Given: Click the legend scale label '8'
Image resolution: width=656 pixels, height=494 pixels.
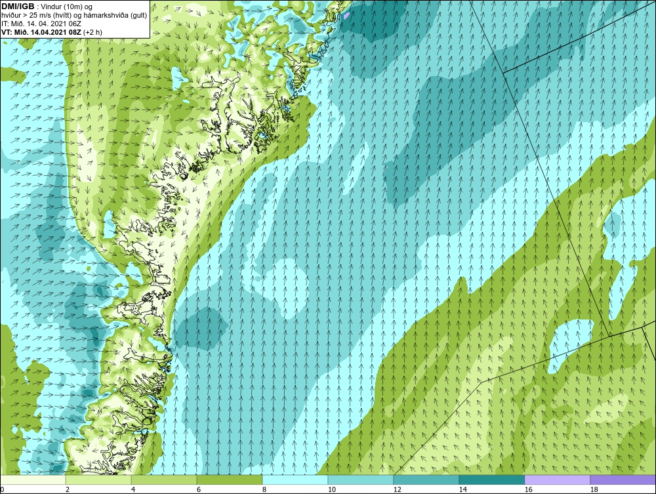Looking at the screenshot, I should click(x=264, y=489).
